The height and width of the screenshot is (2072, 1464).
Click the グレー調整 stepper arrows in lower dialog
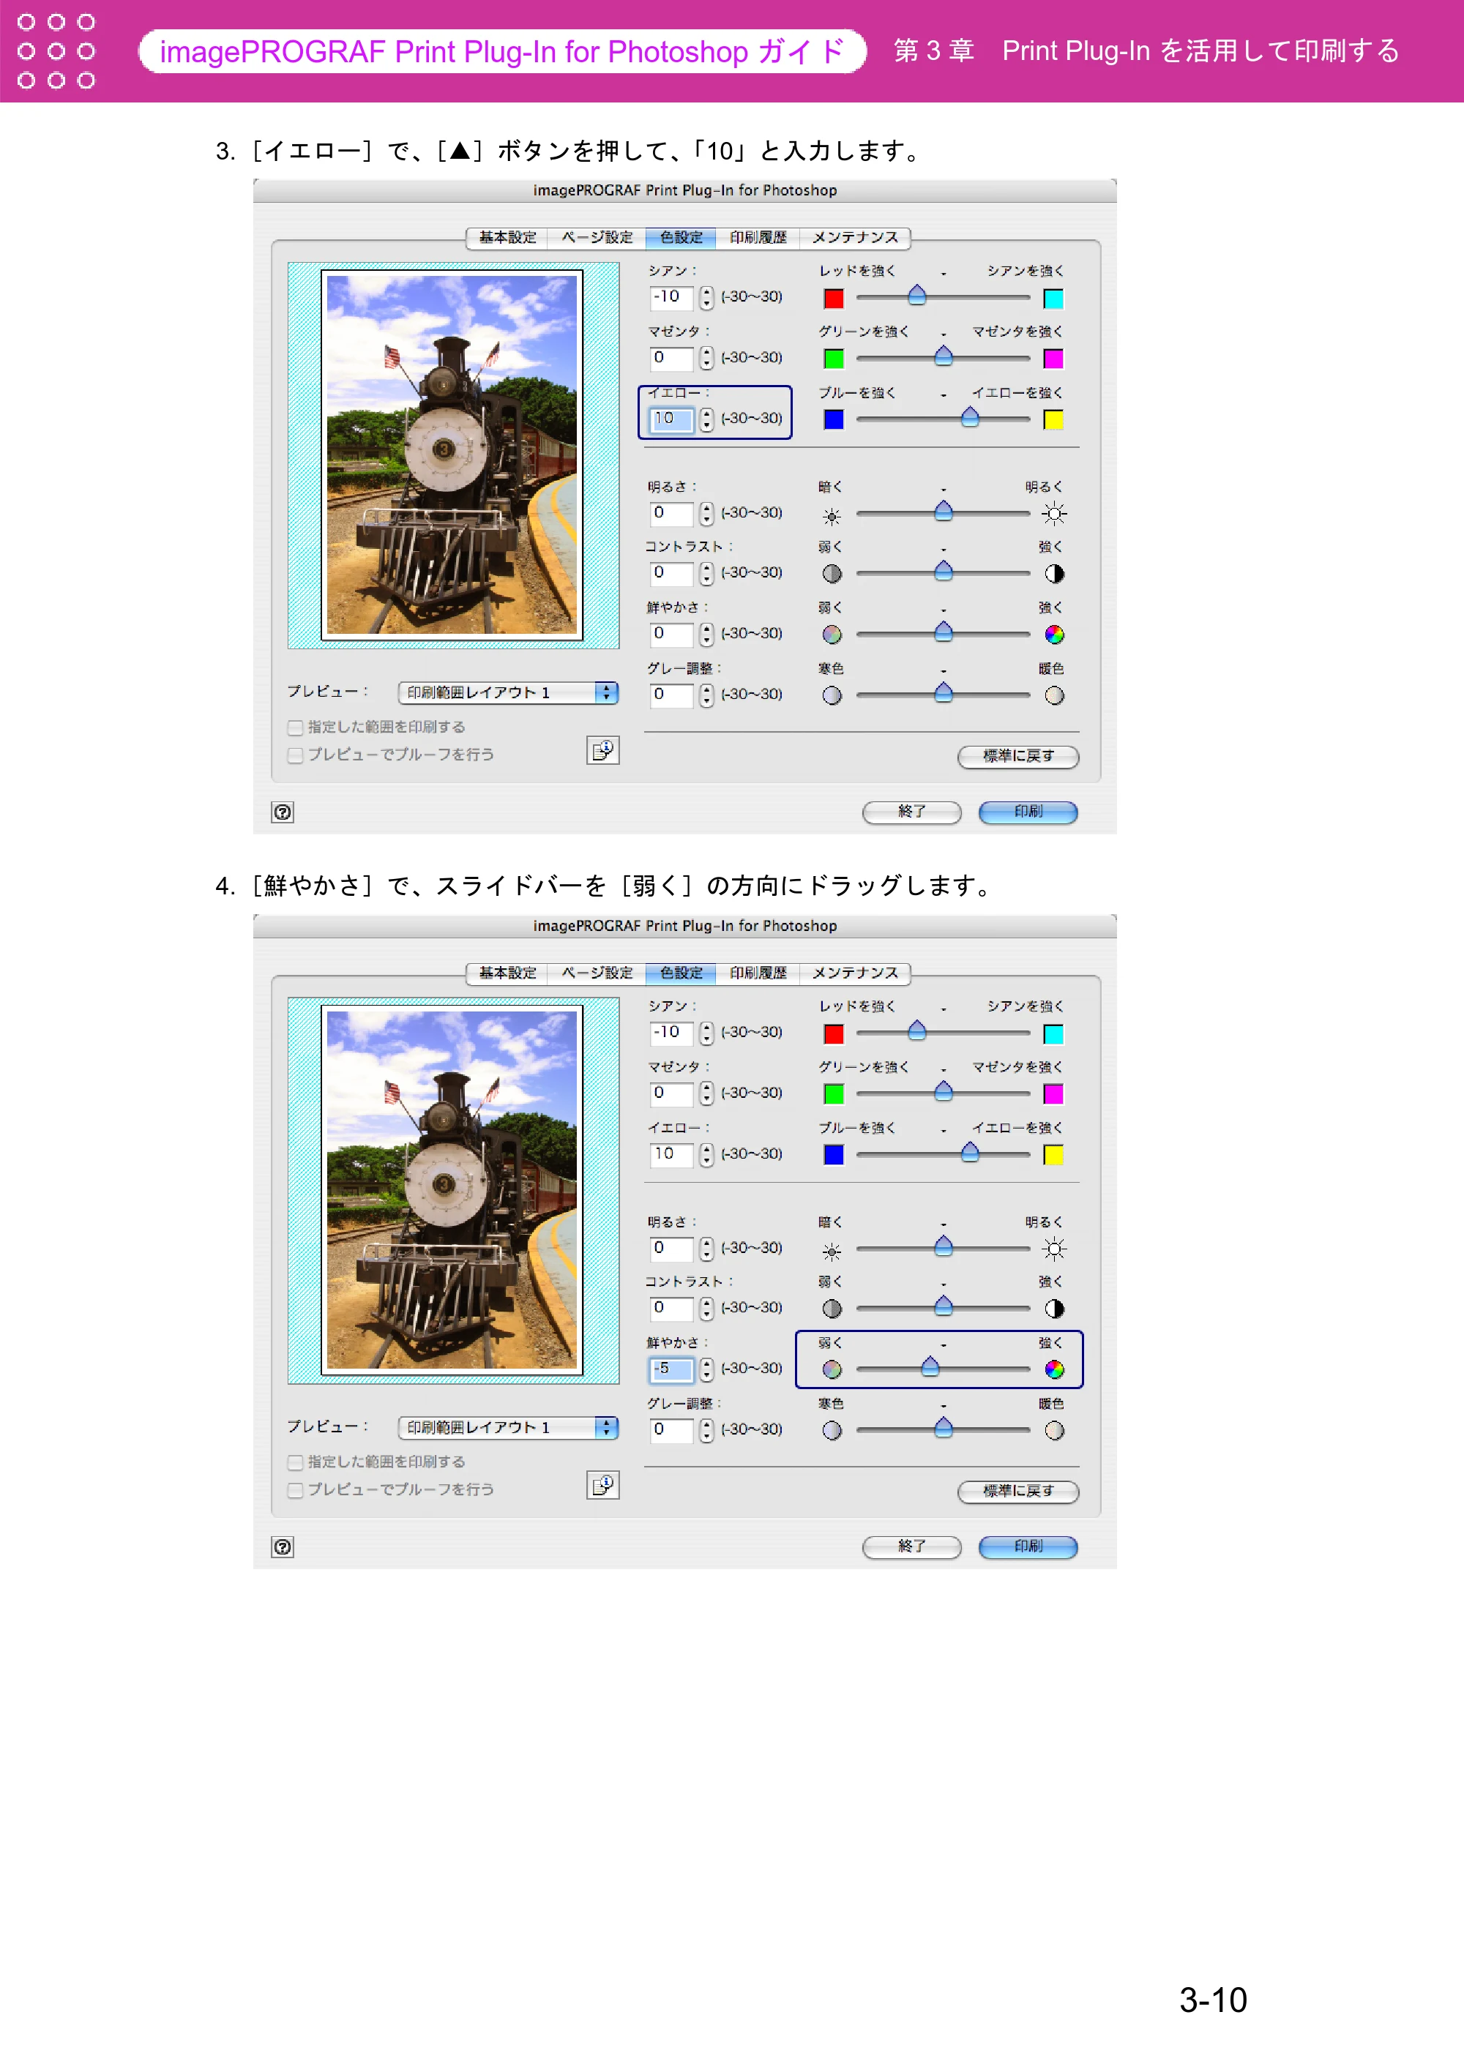pyautogui.click(x=706, y=1429)
